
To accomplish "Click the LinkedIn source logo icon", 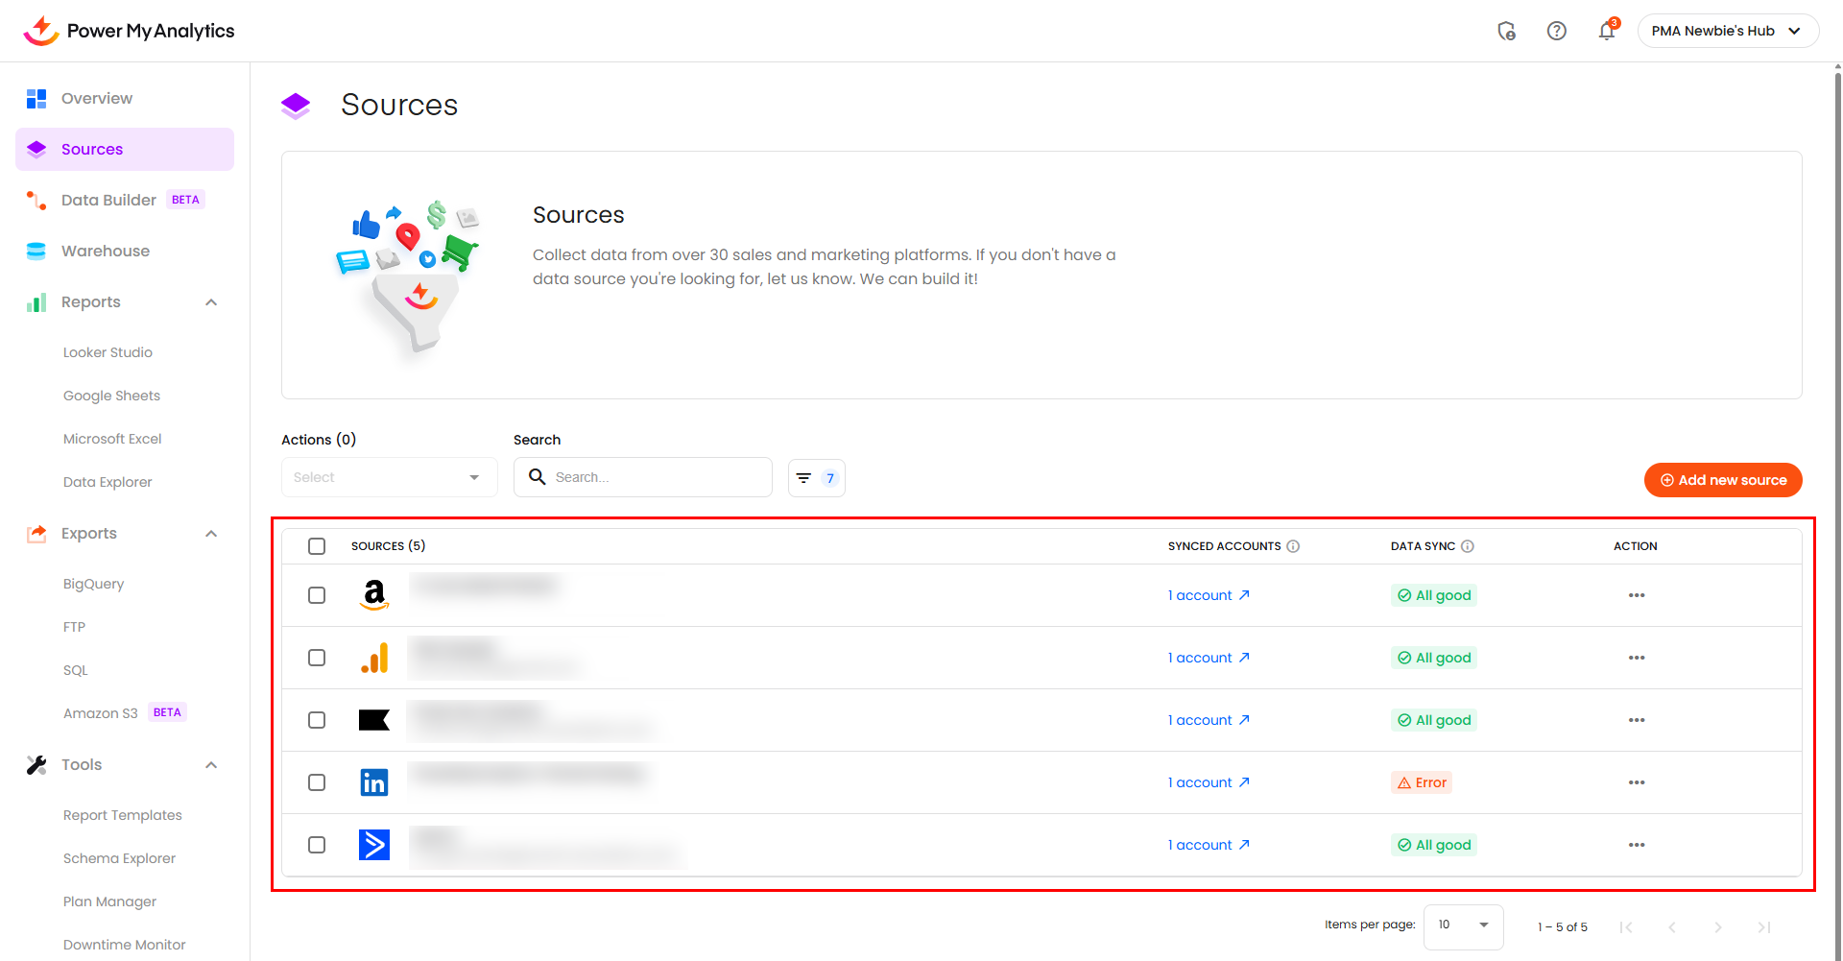I will coord(373,782).
